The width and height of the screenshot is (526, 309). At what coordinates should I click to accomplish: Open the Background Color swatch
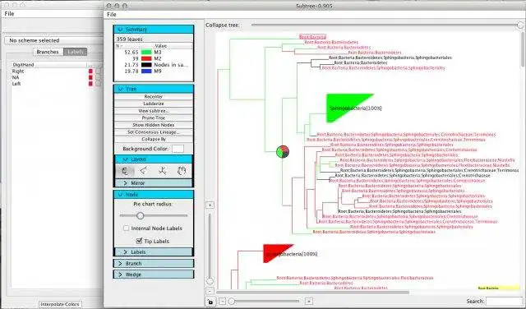pyautogui.click(x=178, y=149)
